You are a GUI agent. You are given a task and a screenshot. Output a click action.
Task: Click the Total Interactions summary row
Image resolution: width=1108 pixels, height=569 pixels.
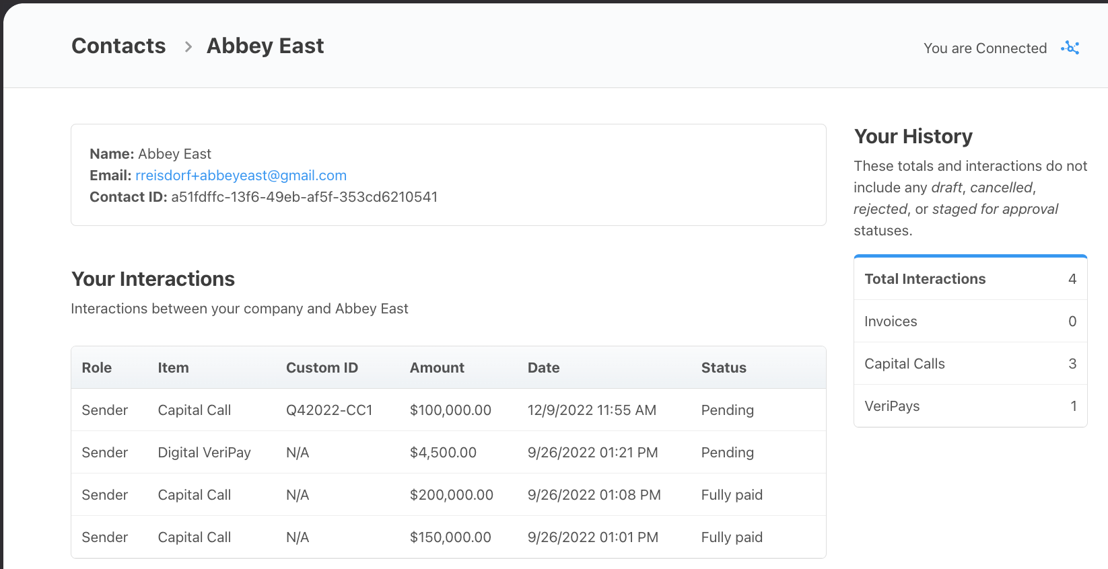coord(970,279)
